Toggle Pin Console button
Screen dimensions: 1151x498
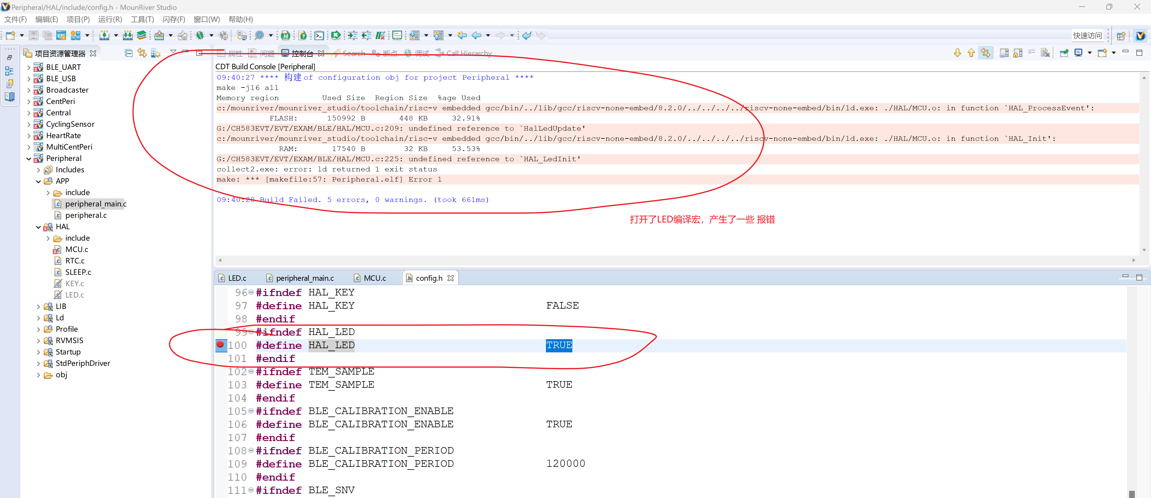pos(1064,53)
